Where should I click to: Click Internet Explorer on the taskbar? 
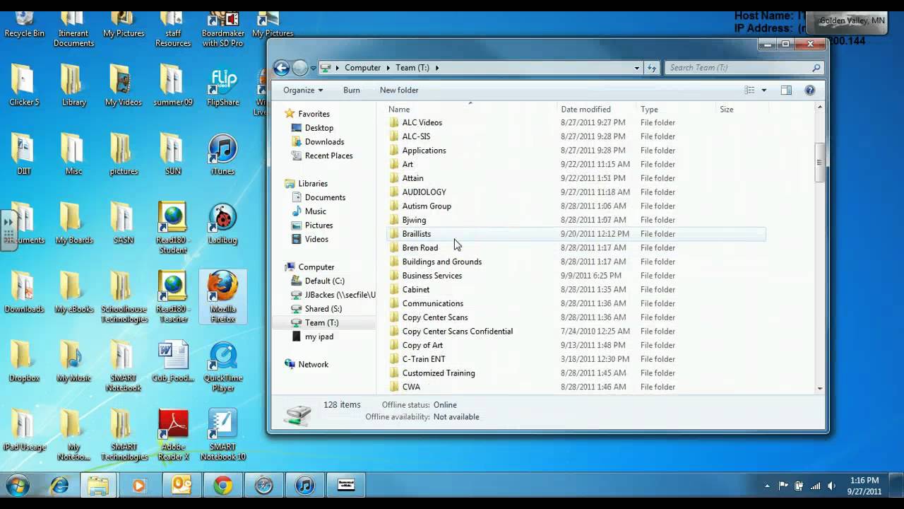click(x=59, y=486)
